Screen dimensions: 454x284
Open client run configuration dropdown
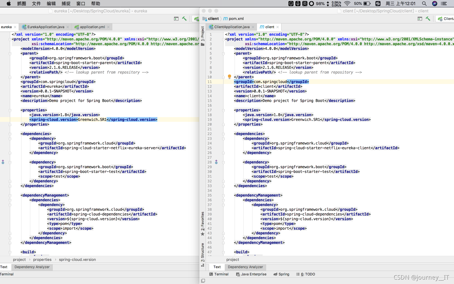[x=445, y=19]
